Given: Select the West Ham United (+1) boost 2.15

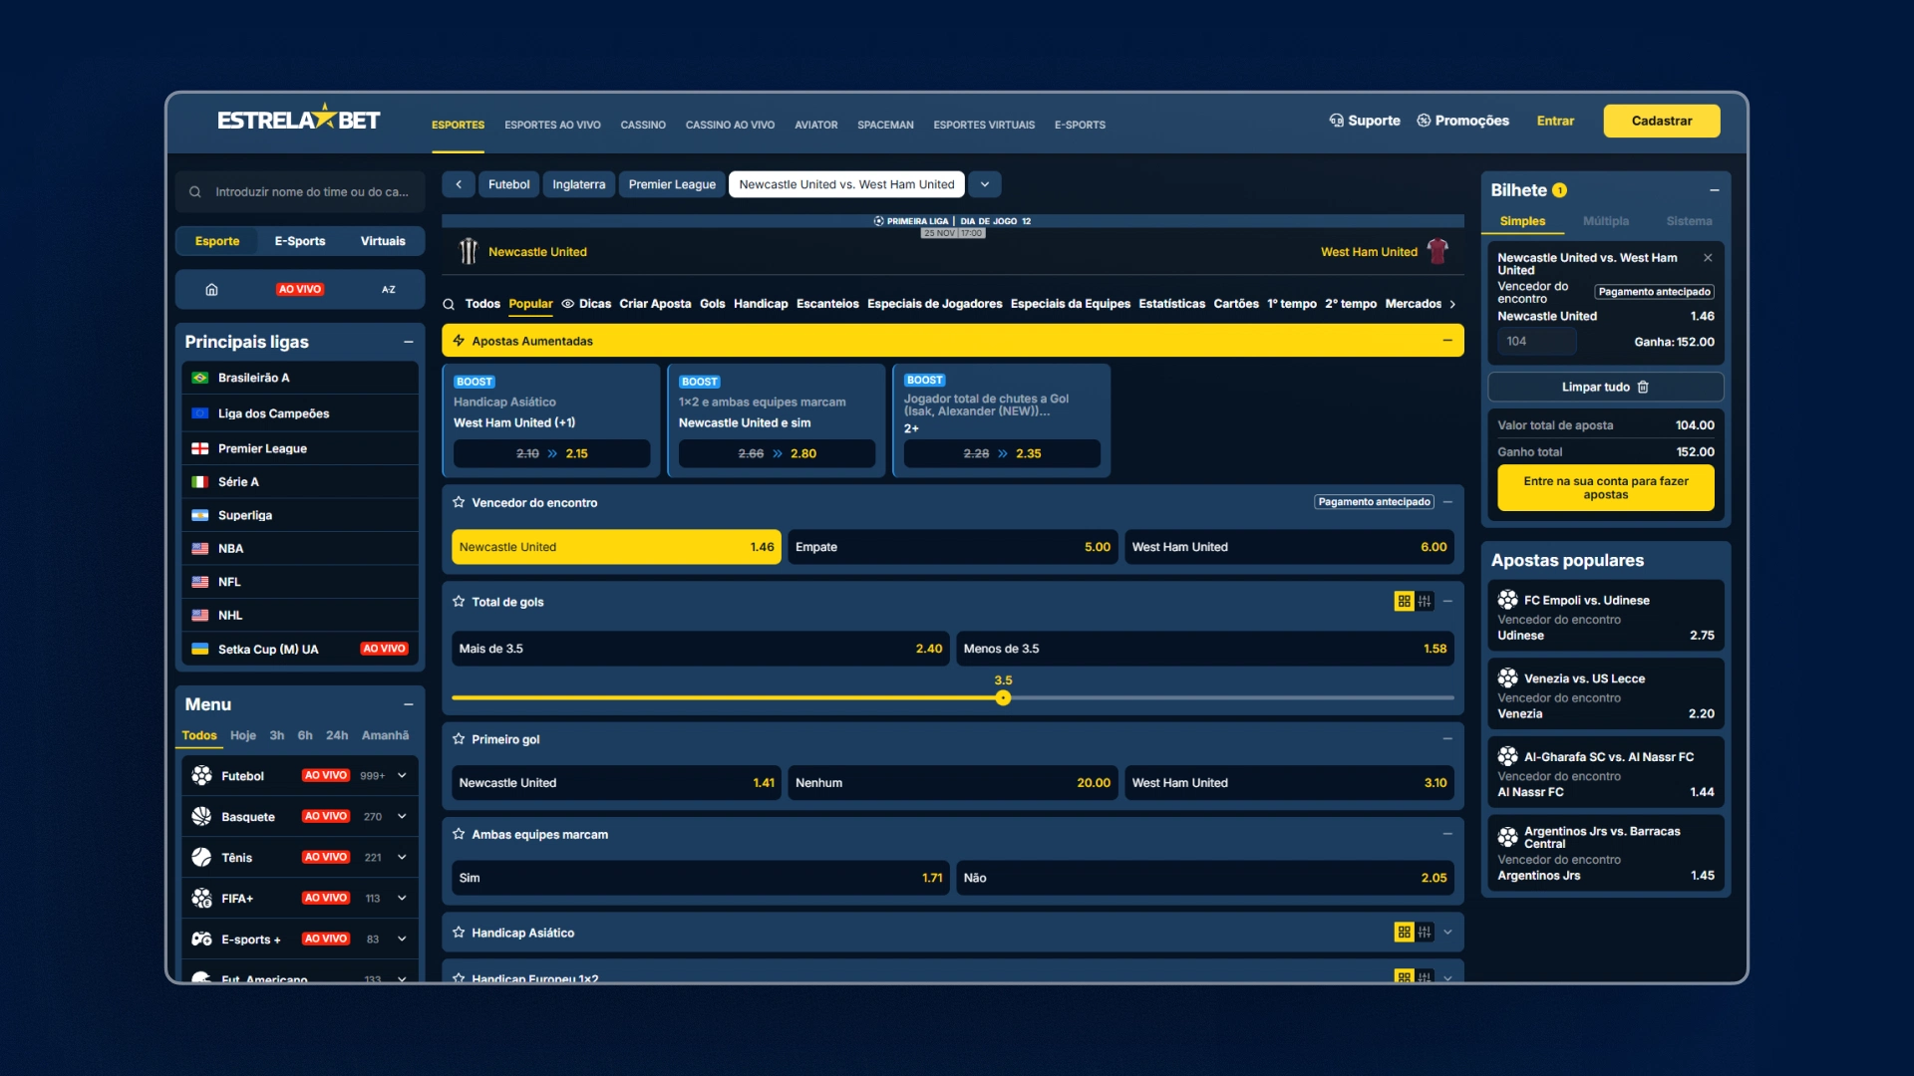Looking at the screenshot, I should tap(551, 453).
